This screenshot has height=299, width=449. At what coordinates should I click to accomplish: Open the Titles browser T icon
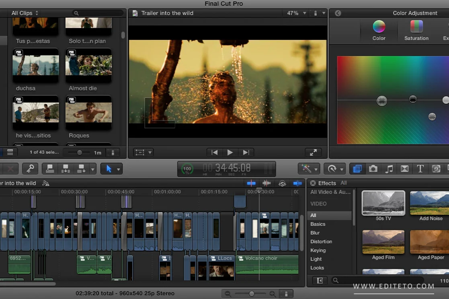[420, 169]
